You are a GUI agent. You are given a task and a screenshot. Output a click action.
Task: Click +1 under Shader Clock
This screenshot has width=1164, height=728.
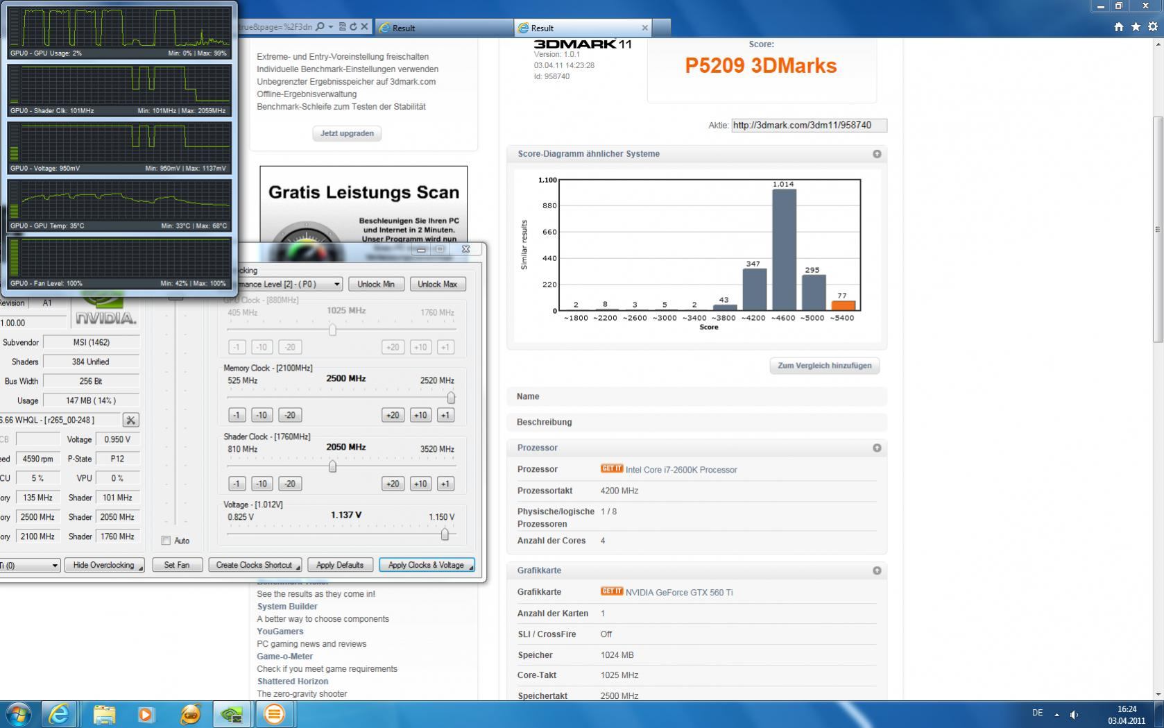pos(445,484)
